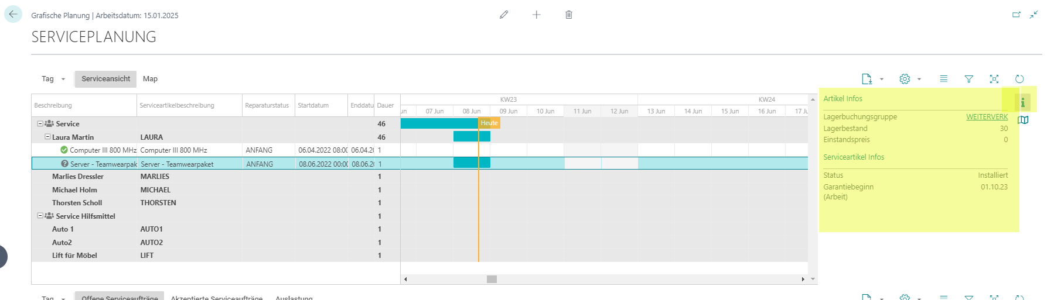Click the gantt bar in Server - Teamwearpaket row
Image resolution: width=1054 pixels, height=300 pixels.
(472, 163)
